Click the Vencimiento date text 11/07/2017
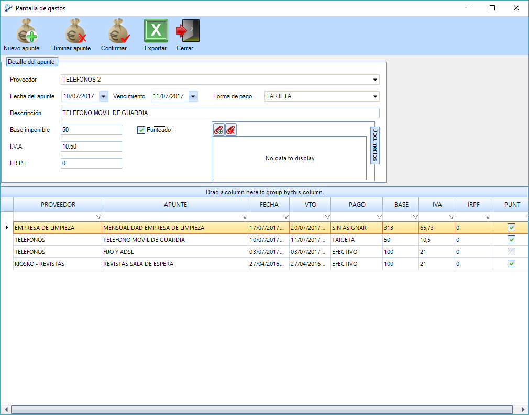 point(168,96)
